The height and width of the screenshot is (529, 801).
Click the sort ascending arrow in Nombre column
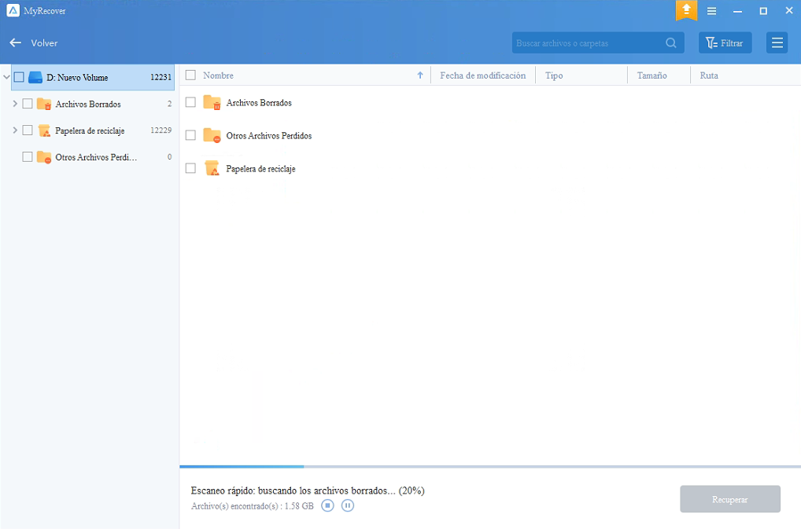click(420, 75)
